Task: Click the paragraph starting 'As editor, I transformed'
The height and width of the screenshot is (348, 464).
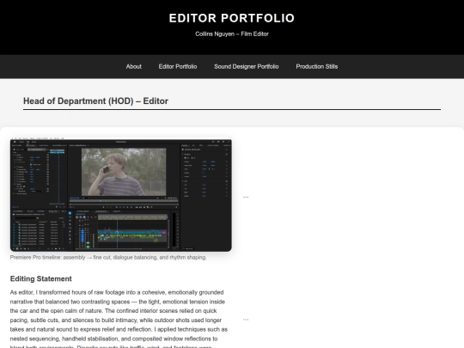Action: [x=119, y=320]
